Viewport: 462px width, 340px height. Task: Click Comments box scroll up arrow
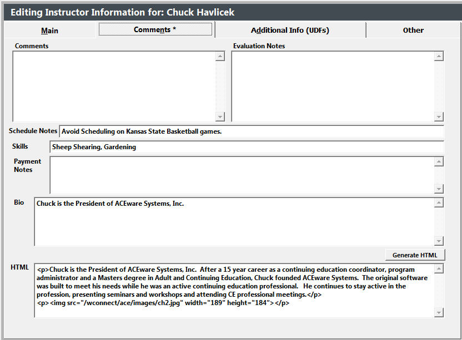coord(220,56)
